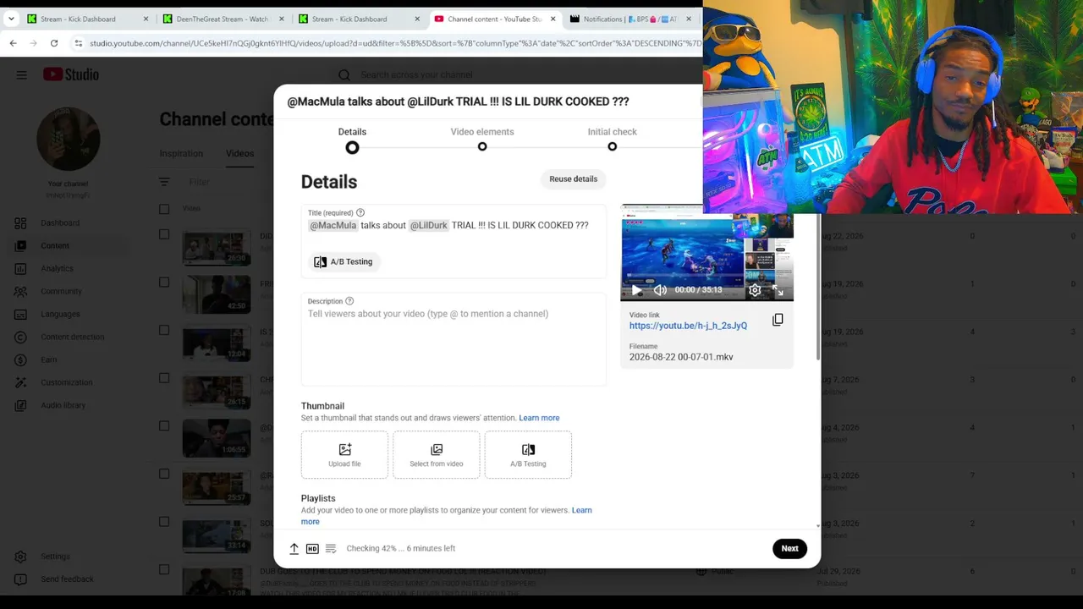Open A/B Testing chip under the title
This screenshot has height=609, width=1083.
(344, 261)
